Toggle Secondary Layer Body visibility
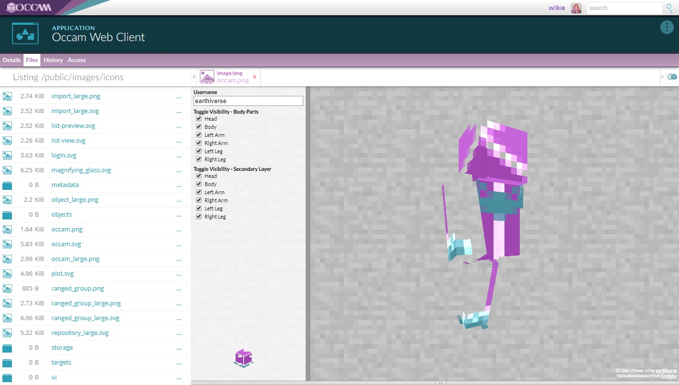679x385 pixels. pyautogui.click(x=199, y=184)
